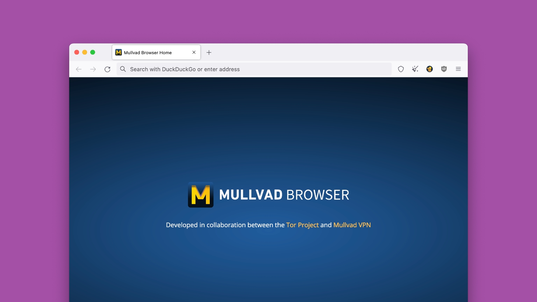Image resolution: width=537 pixels, height=302 pixels.
Task: Focus the DuckDuckGo search address field
Action: click(254, 69)
